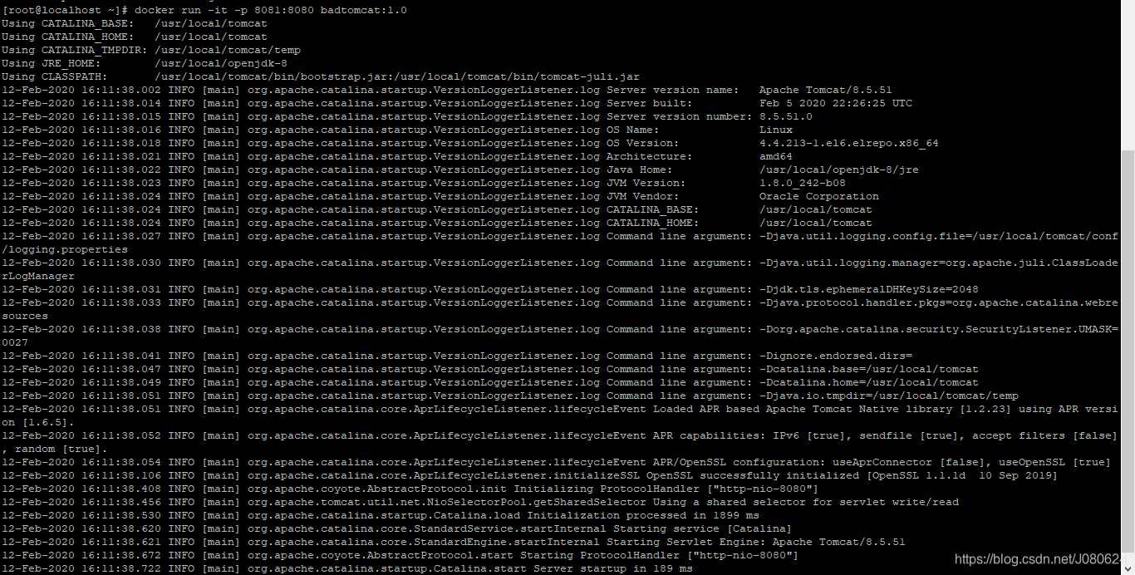1135x575 pixels.
Task: Click JVM Version value 1.8.0_242-b08
Action: 803,183
